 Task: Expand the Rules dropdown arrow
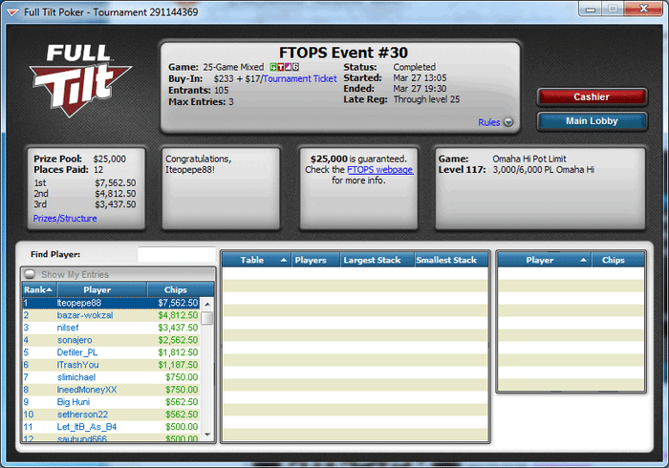(508, 122)
